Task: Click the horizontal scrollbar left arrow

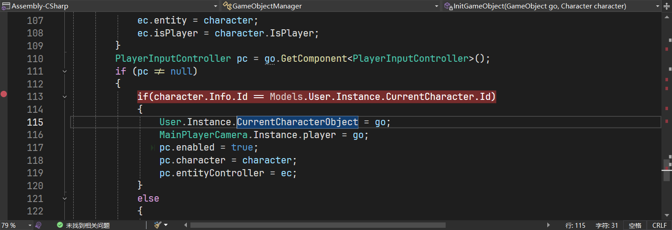Action: [186, 225]
